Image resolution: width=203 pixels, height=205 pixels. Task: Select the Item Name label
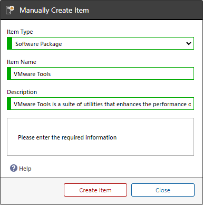[x=22, y=62]
